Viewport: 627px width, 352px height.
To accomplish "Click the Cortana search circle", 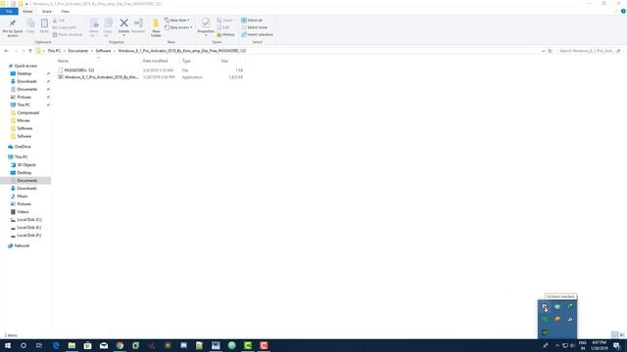I will (x=24, y=345).
